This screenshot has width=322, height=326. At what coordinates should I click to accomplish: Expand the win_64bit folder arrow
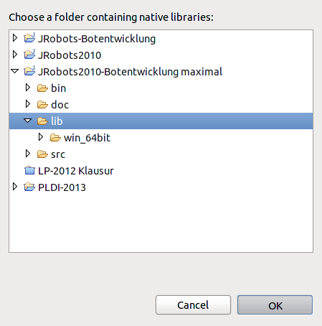point(41,137)
